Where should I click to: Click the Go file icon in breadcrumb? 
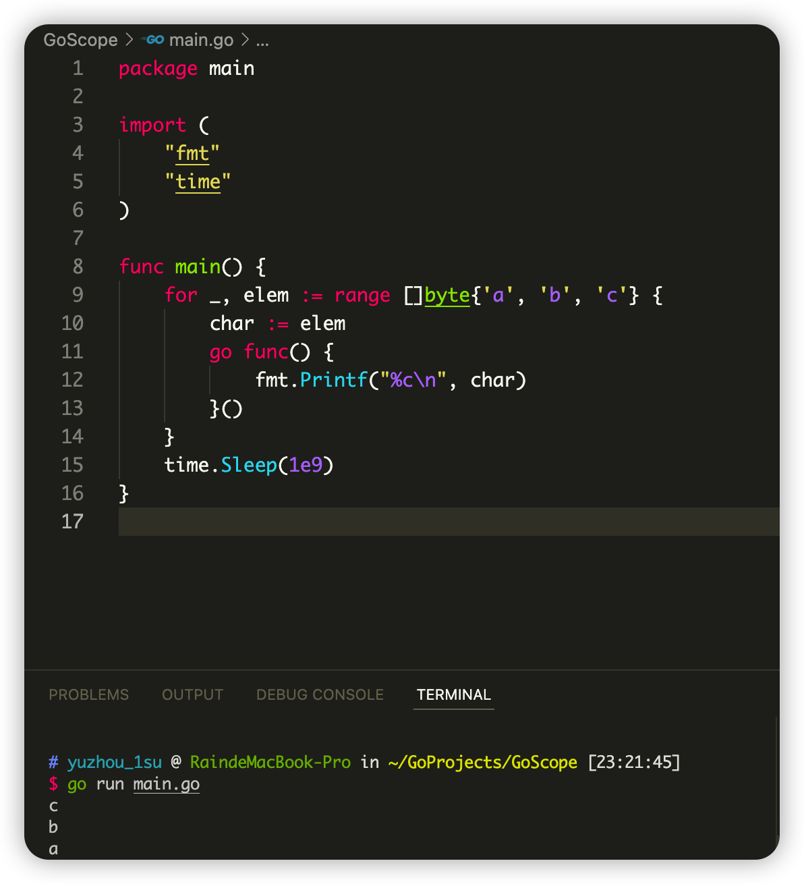point(153,40)
